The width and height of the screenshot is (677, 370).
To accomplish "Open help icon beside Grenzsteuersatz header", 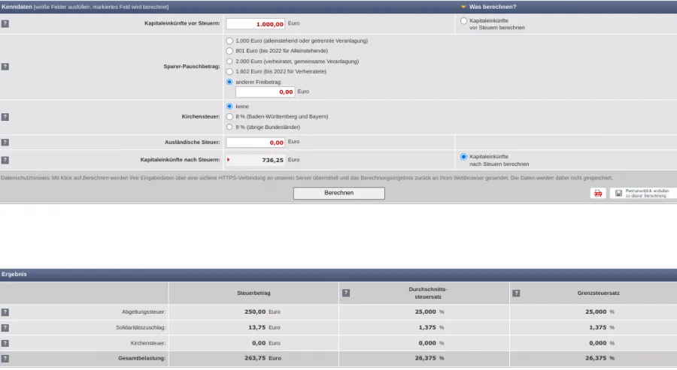I will click(x=515, y=293).
